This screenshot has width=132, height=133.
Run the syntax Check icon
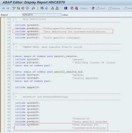point(33,8)
